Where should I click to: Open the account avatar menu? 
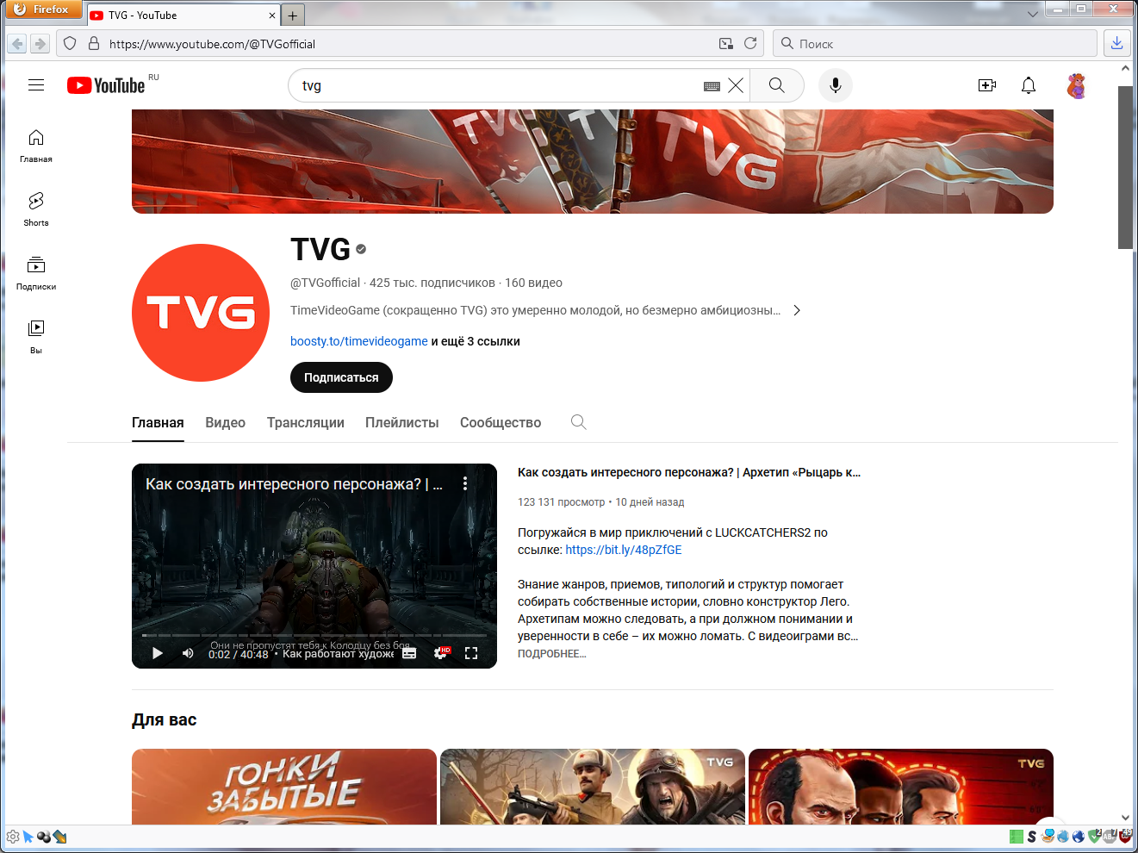click(1077, 85)
